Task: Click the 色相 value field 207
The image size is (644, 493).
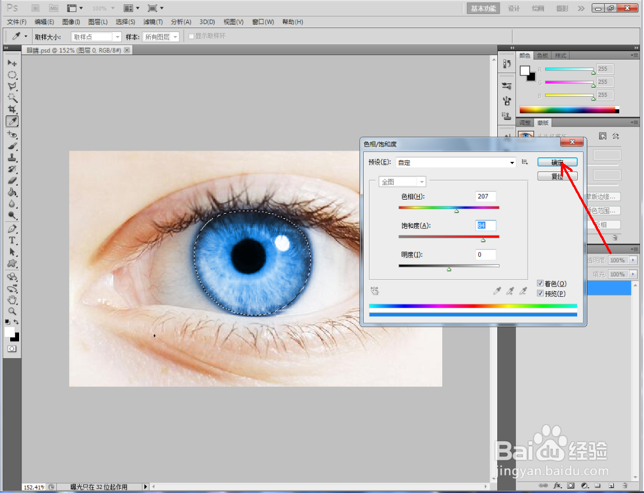Action: (486, 196)
